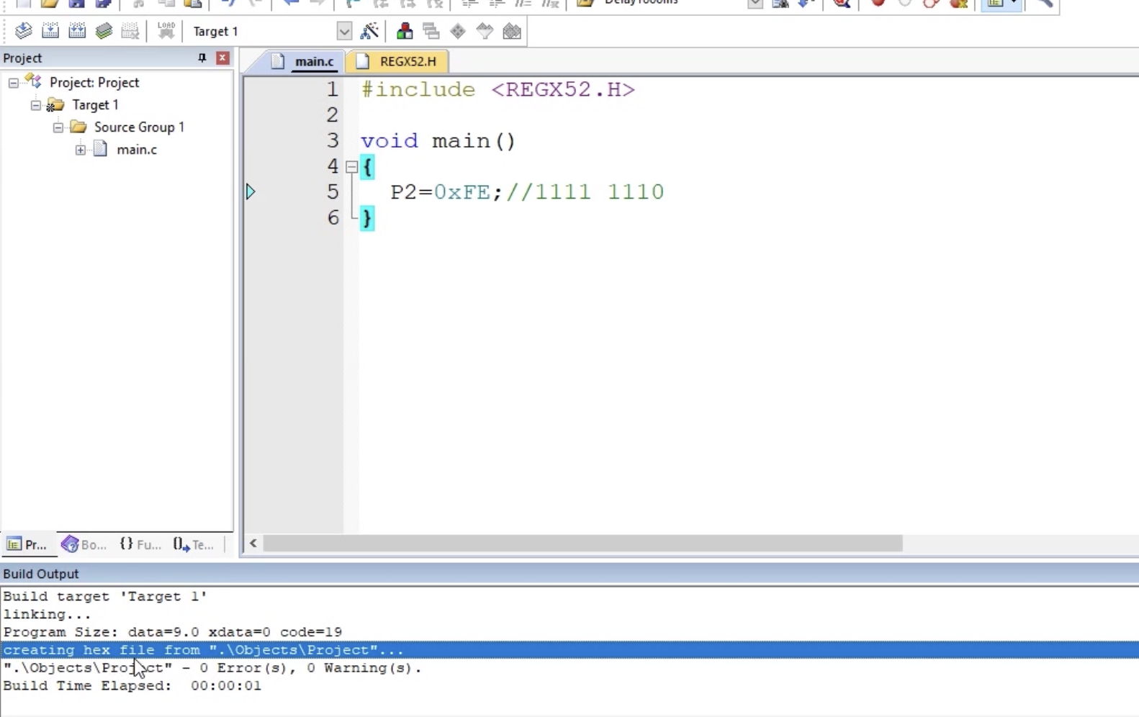Collapse the Project: Project root node

click(13, 83)
